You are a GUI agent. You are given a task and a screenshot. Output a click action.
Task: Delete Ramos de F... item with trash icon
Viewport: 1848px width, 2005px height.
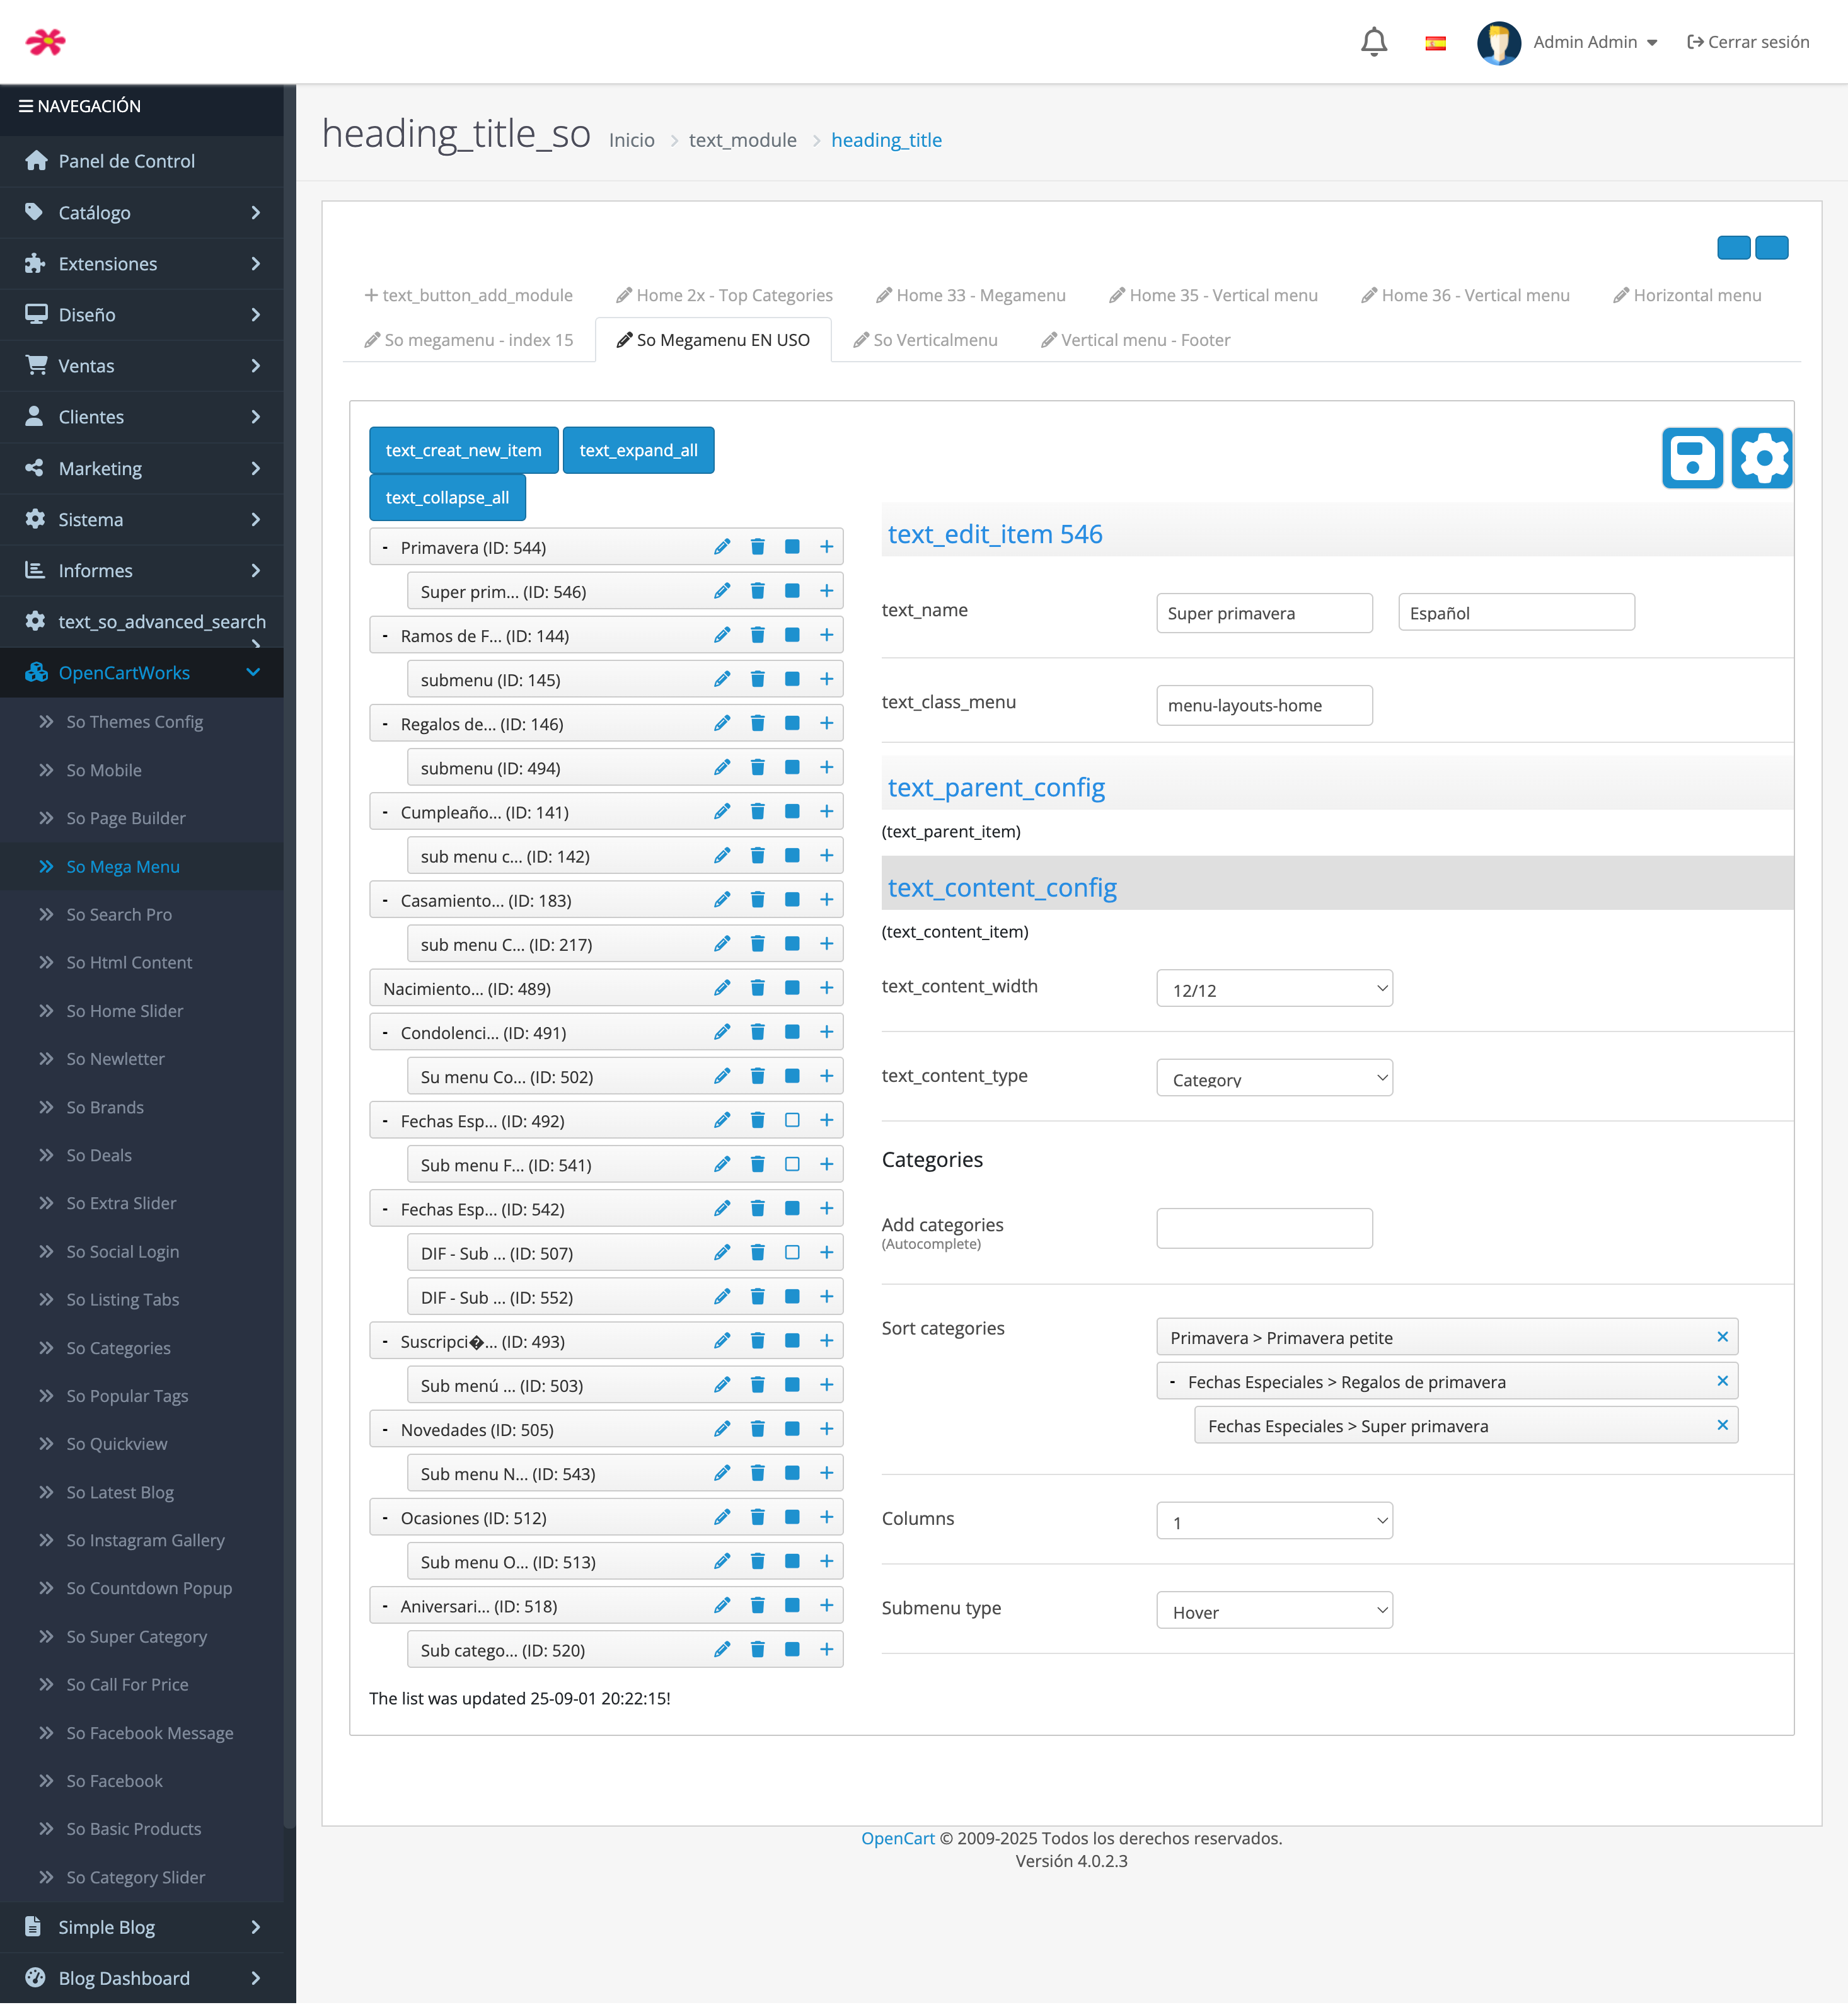pos(757,635)
